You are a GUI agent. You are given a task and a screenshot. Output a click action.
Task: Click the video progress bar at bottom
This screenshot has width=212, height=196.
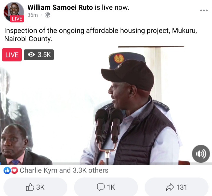pyautogui.click(x=106, y=163)
